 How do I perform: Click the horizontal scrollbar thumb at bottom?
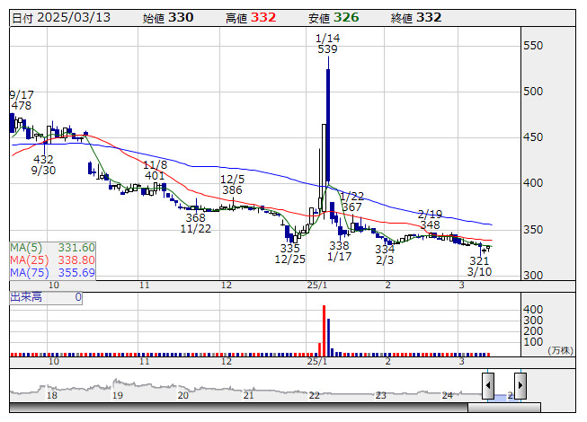tap(504, 407)
